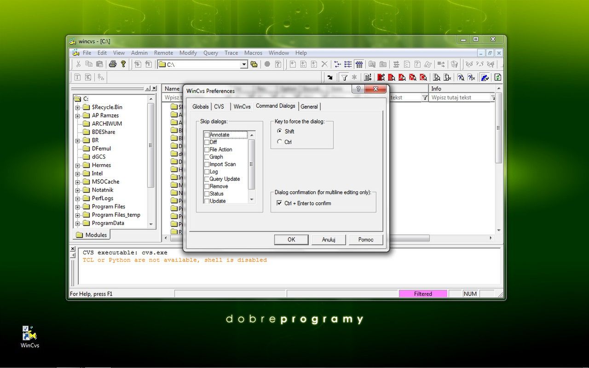The width and height of the screenshot is (589, 368).
Task: Uncheck Ctrl + Enter to confirm
Action: click(279, 203)
